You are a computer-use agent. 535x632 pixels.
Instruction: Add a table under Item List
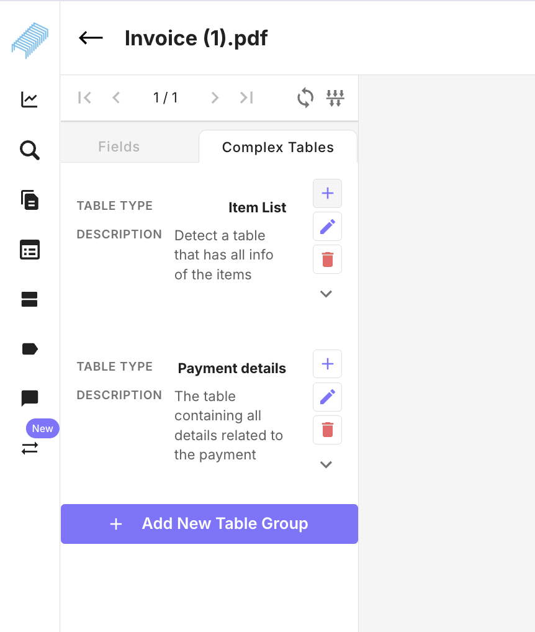pyautogui.click(x=328, y=194)
